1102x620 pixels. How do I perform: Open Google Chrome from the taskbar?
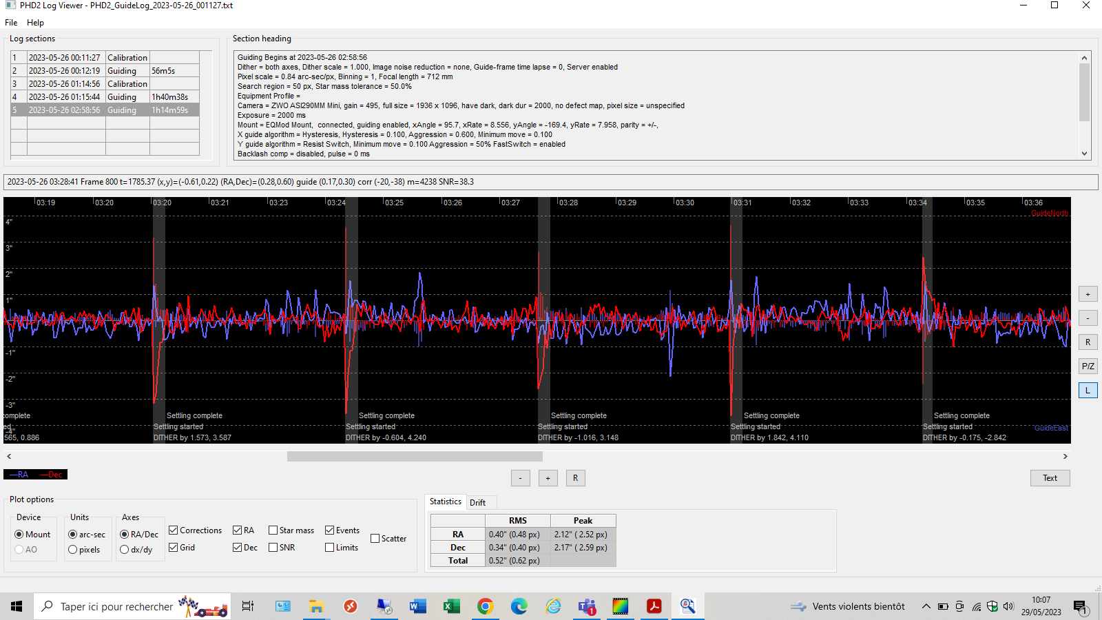(x=485, y=606)
